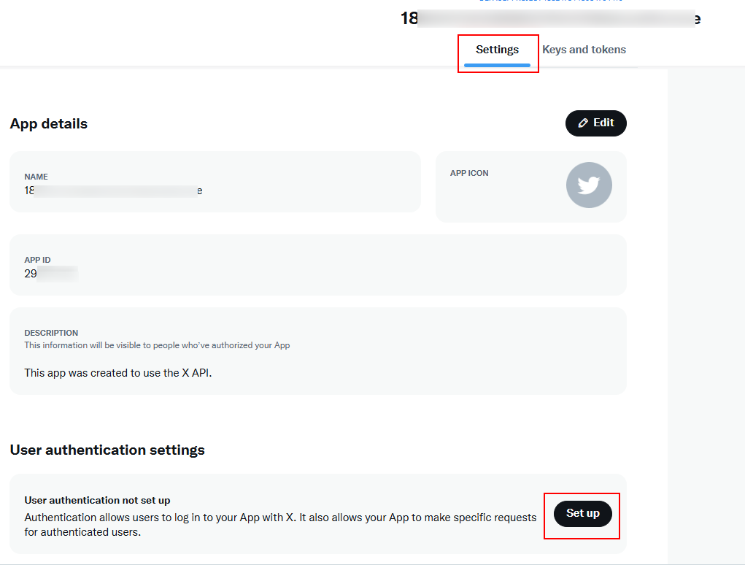Open the Settings tab
The height and width of the screenshot is (573, 745).
pos(497,50)
